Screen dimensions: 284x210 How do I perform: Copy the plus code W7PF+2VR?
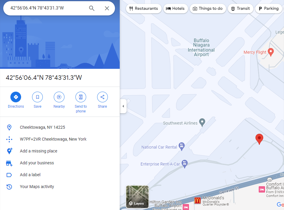click(x=60, y=139)
